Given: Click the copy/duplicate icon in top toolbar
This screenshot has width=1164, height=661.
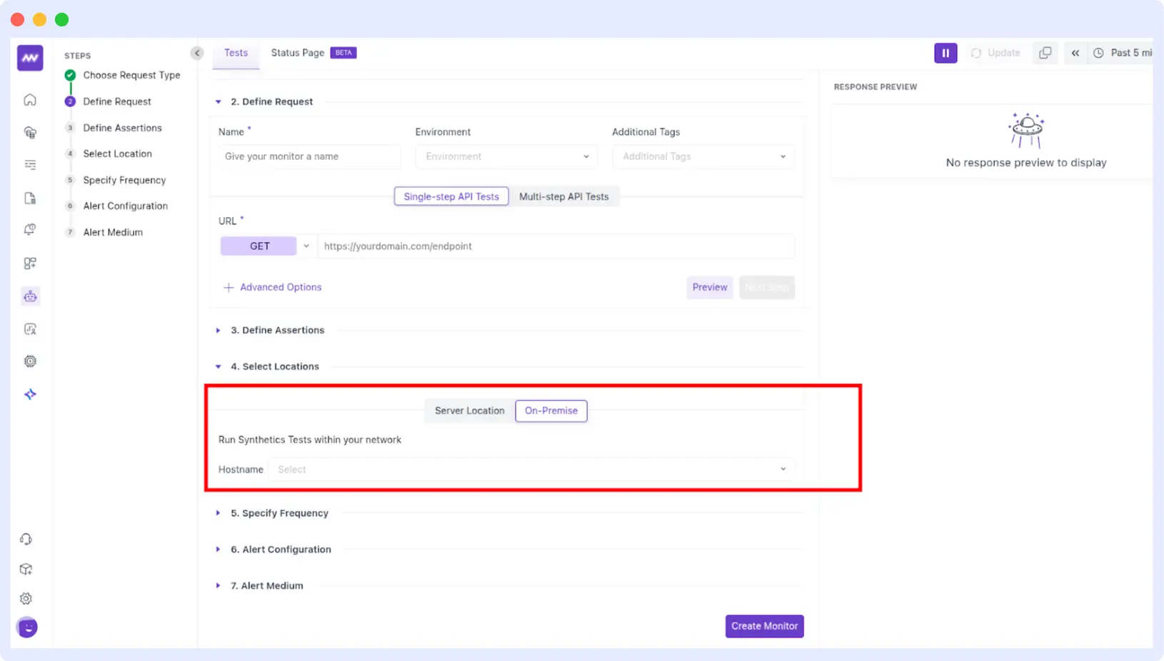Looking at the screenshot, I should pyautogui.click(x=1045, y=53).
